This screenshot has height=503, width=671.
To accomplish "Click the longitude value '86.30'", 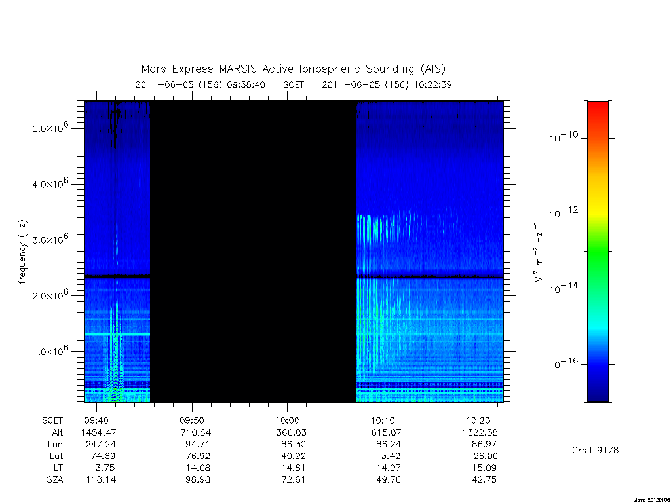I will pyautogui.click(x=294, y=445).
